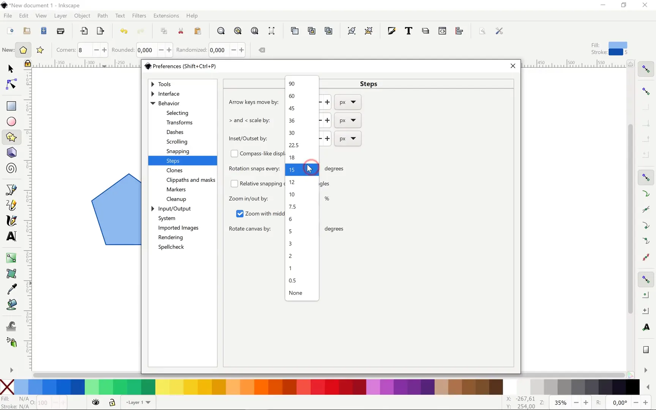
Task: Open the Layers dialog
Action: coord(426,31)
